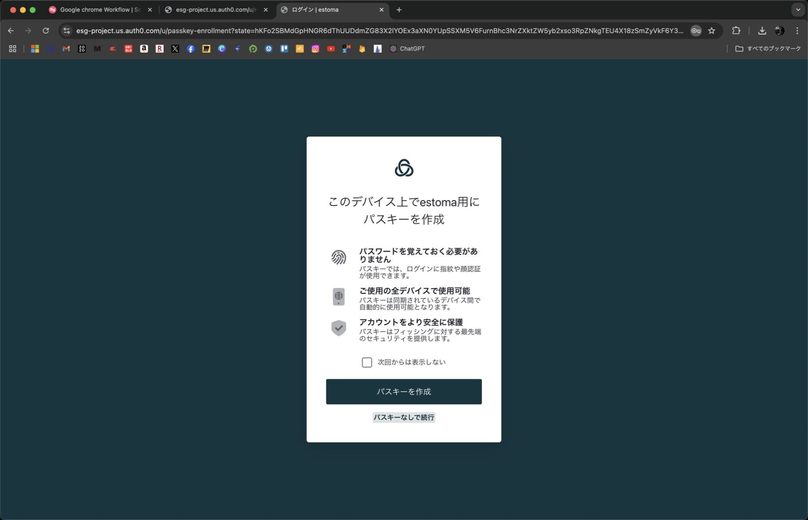
Task: Check the 次回からは表示しない checkbox
Action: click(x=367, y=362)
